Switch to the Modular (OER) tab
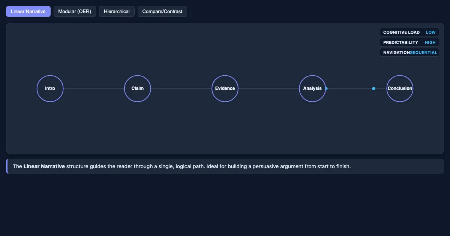 click(75, 12)
